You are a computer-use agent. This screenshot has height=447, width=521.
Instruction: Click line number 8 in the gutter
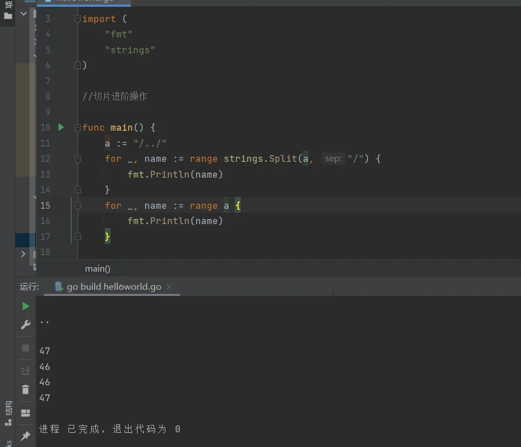click(x=48, y=96)
